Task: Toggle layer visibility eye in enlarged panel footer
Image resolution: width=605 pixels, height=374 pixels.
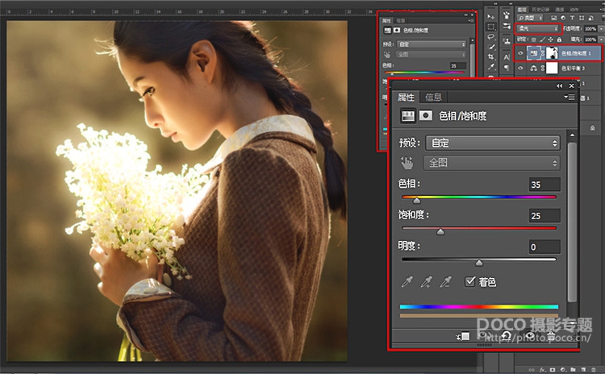Action: pyautogui.click(x=529, y=335)
